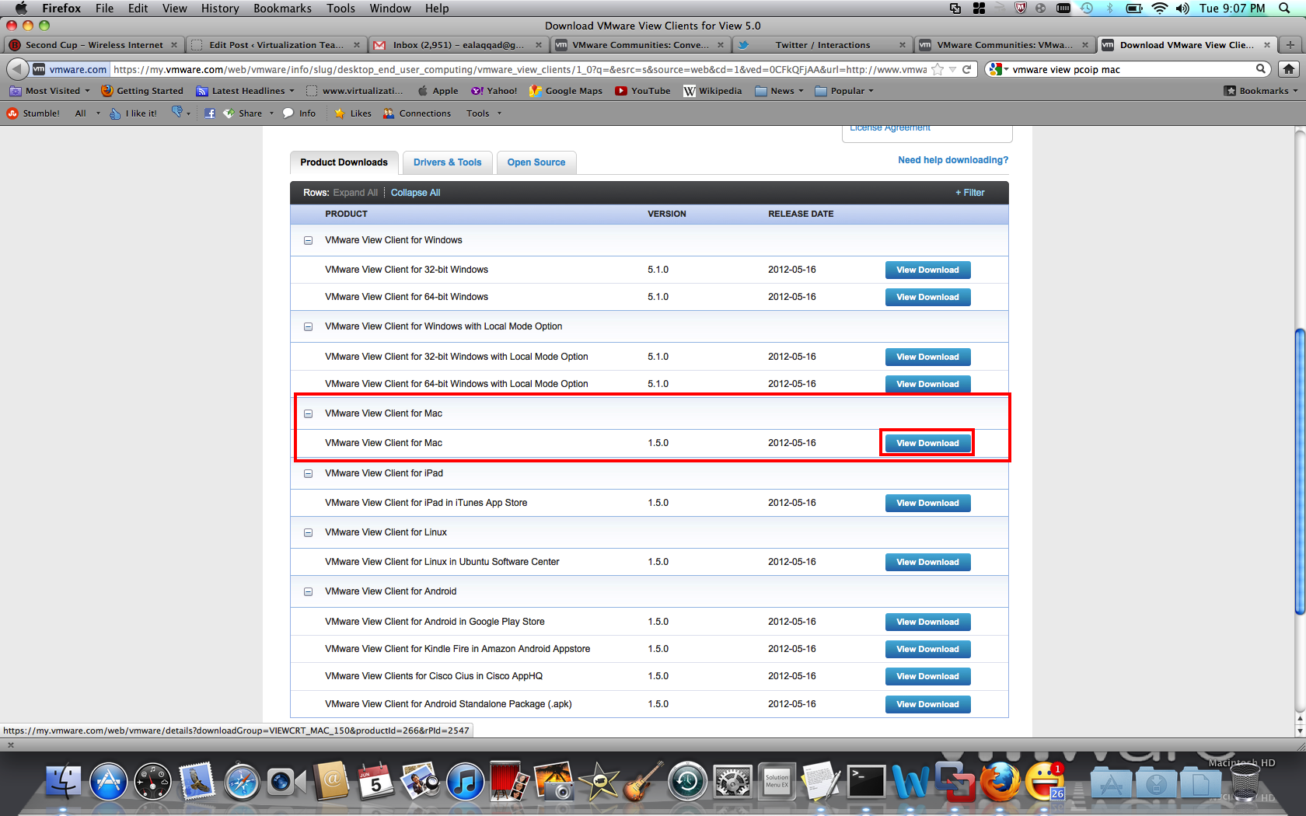This screenshot has width=1306, height=816.
Task: Open search engine selector dropdown
Action: point(999,69)
